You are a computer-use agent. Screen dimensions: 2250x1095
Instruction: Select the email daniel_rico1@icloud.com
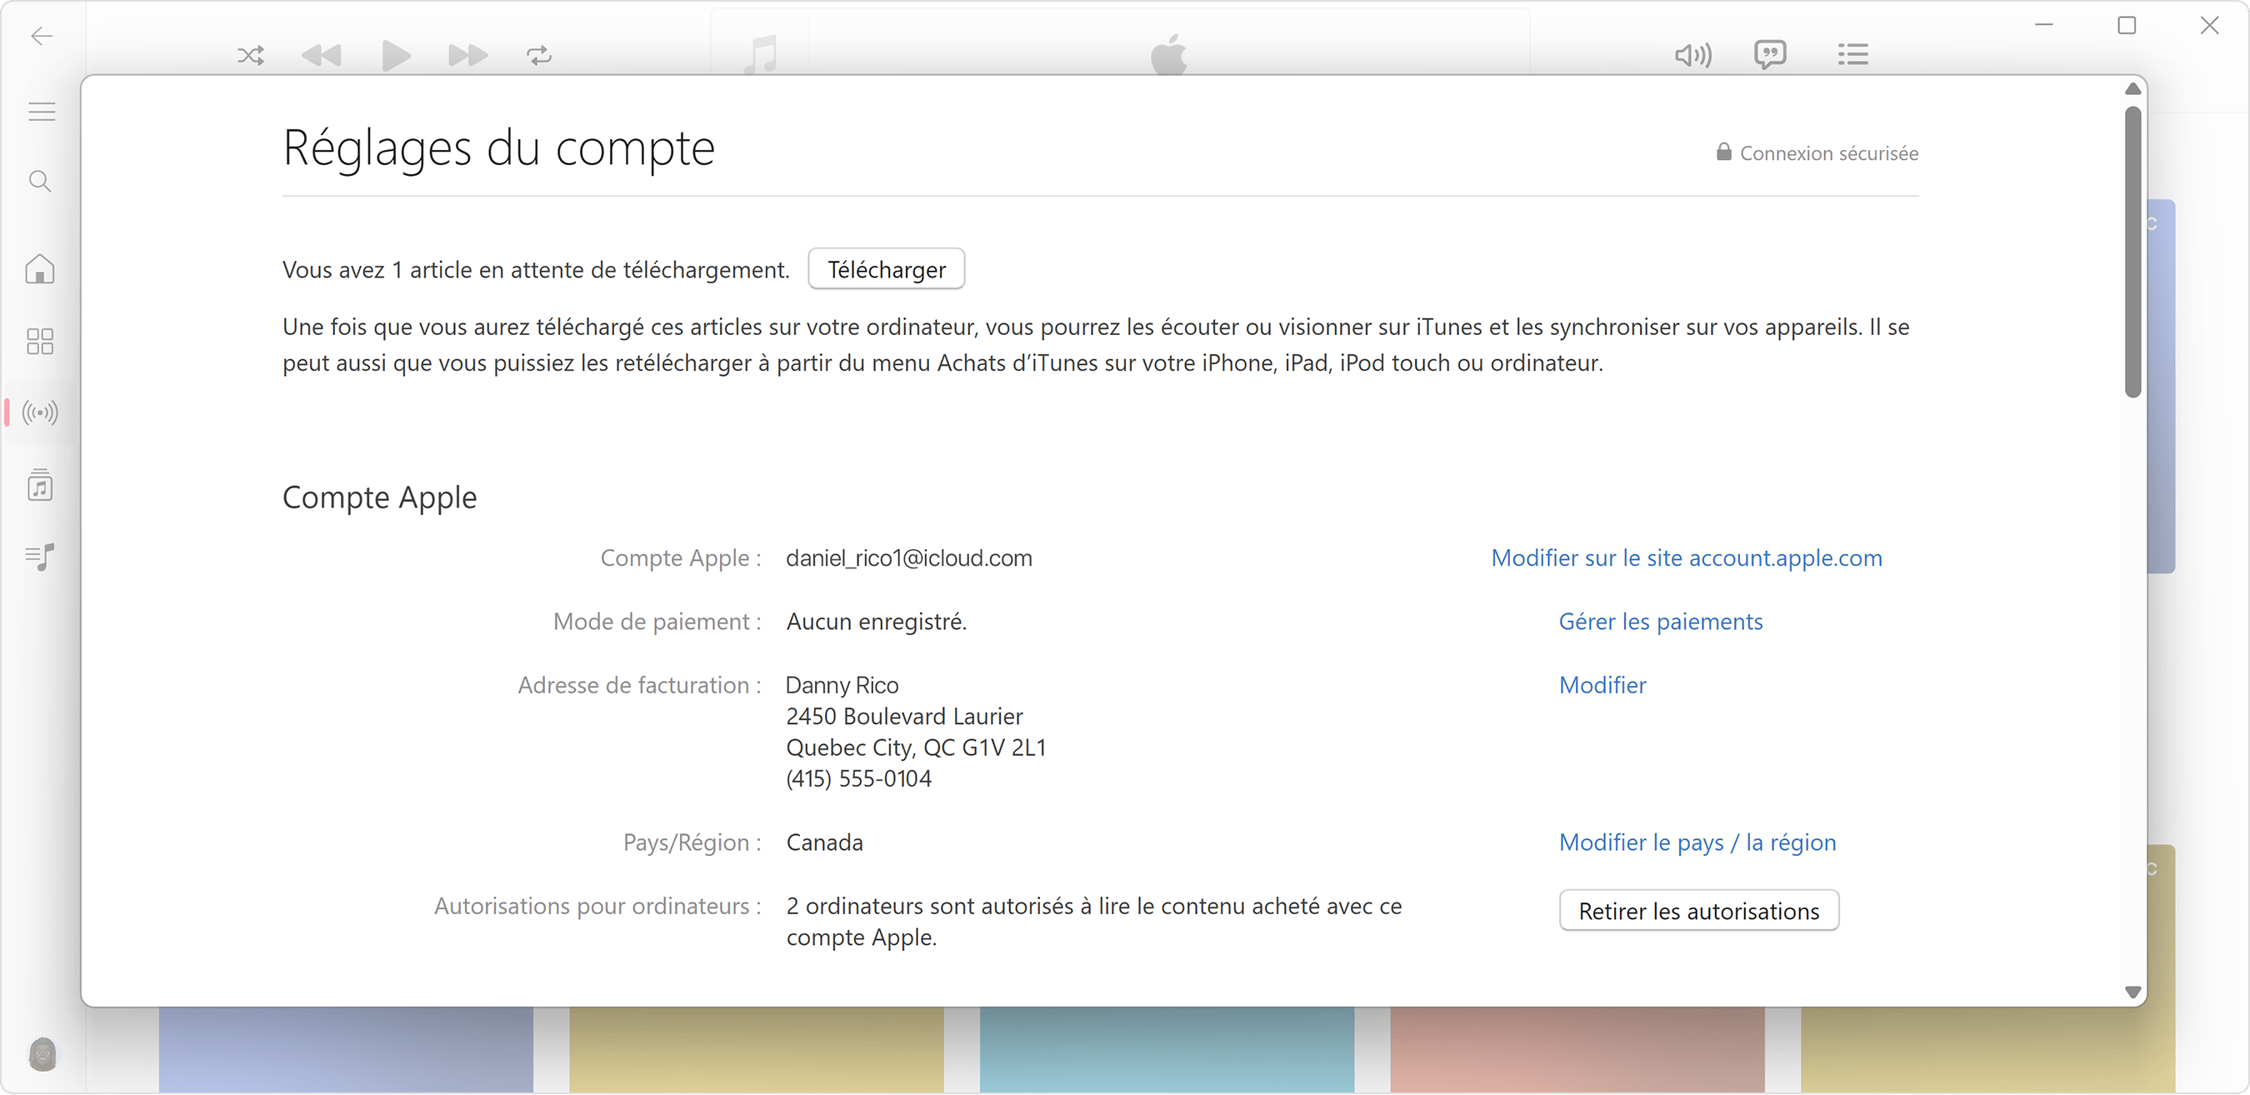click(909, 558)
